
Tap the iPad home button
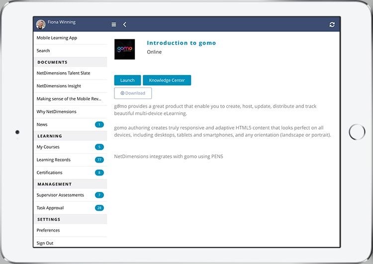[x=357, y=132]
